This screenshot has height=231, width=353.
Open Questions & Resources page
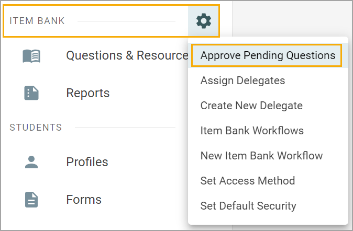[x=127, y=55]
